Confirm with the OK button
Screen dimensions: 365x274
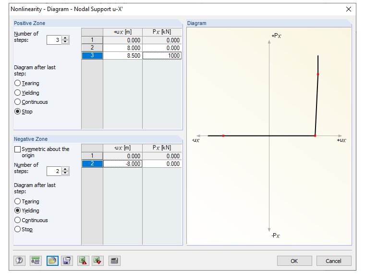pyautogui.click(x=294, y=261)
